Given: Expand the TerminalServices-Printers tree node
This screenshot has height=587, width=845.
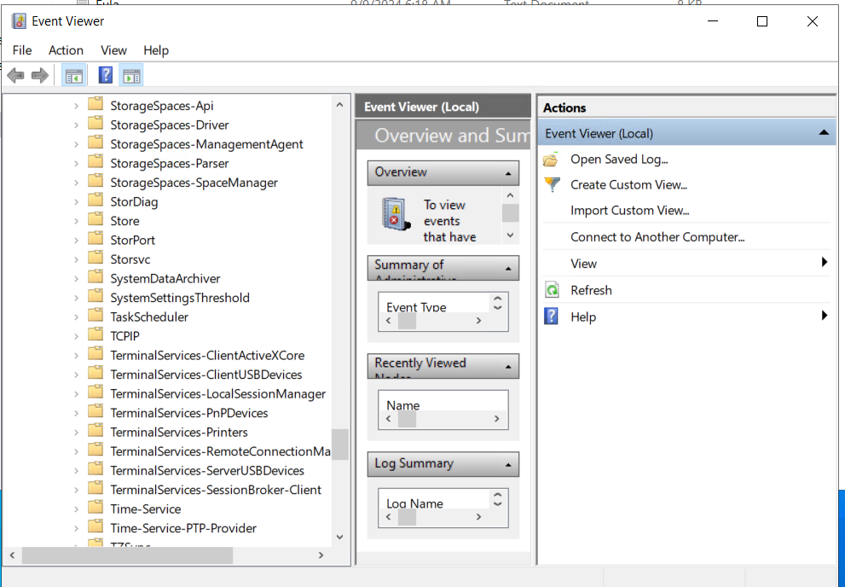Looking at the screenshot, I should (x=77, y=433).
